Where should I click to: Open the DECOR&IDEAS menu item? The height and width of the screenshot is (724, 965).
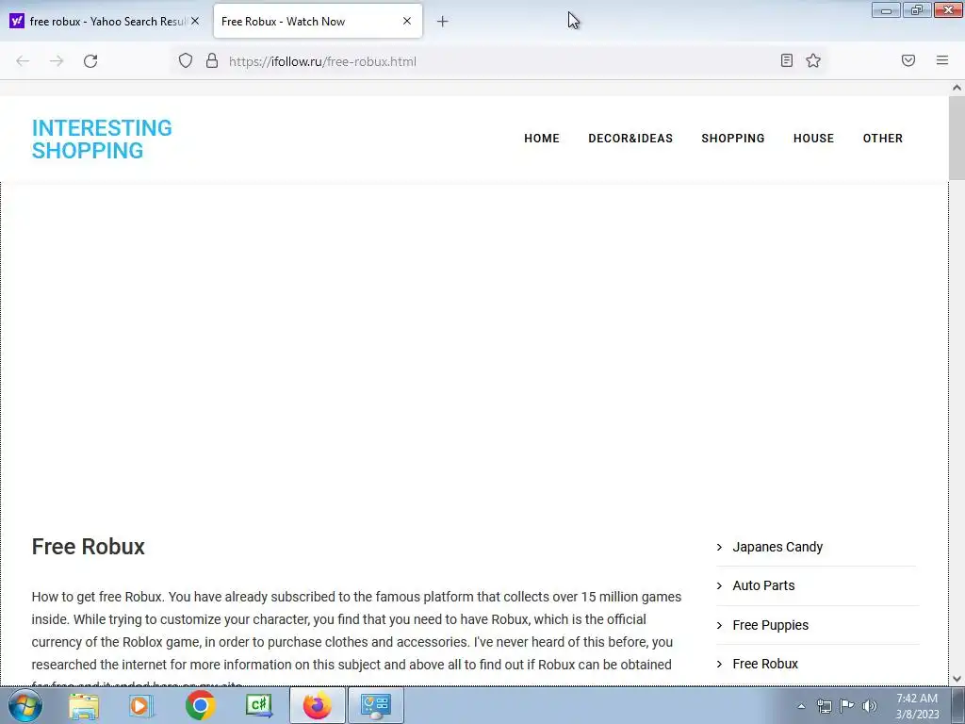[630, 139]
